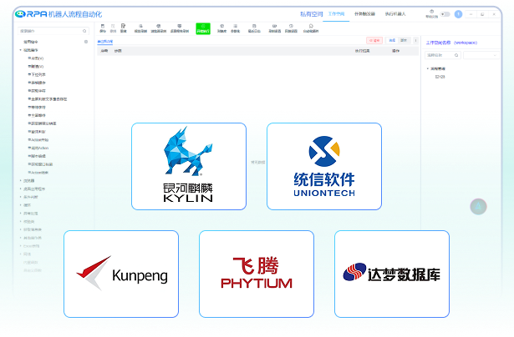Image resolution: width=514 pixels, height=337 pixels.
Task: Select 全屏判断文字是否存在 command
Action: pos(47,98)
